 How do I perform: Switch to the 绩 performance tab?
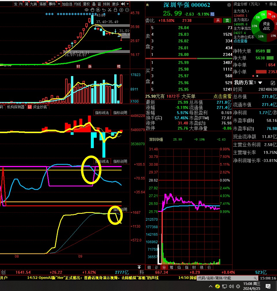coord(201,267)
